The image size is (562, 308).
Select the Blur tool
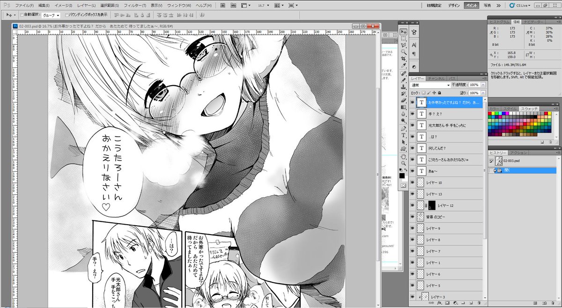pos(404,113)
